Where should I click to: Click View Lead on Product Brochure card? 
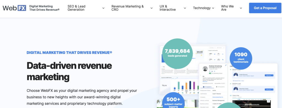point(269,75)
